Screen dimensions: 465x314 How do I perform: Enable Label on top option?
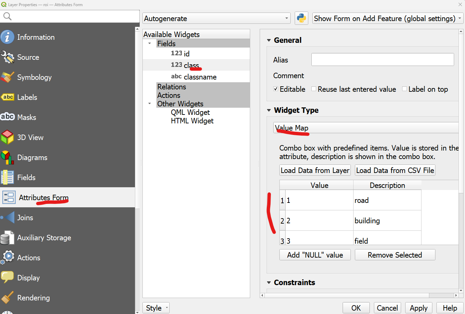(x=404, y=89)
